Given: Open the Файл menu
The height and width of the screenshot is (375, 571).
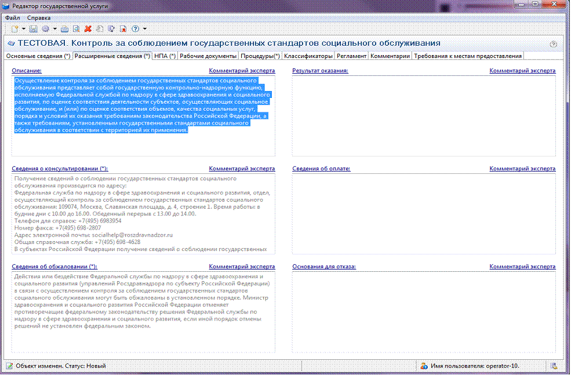Looking at the screenshot, I should point(13,18).
